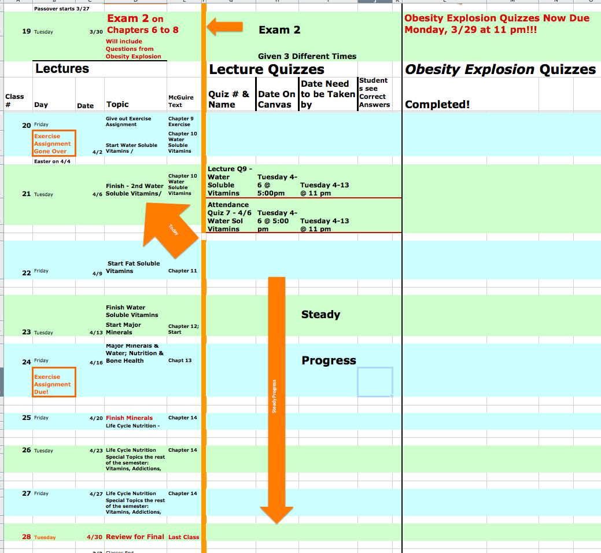Select the long orange Steady Progress down arrow
601x553 pixels.
(276, 399)
